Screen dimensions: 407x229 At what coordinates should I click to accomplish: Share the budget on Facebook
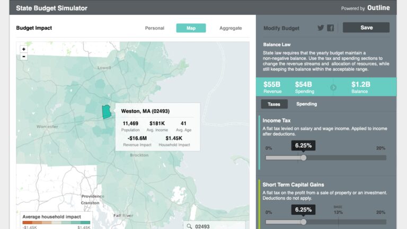[x=330, y=28]
